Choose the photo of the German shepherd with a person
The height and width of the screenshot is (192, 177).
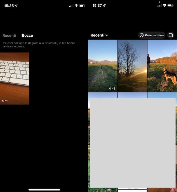(x=162, y=65)
